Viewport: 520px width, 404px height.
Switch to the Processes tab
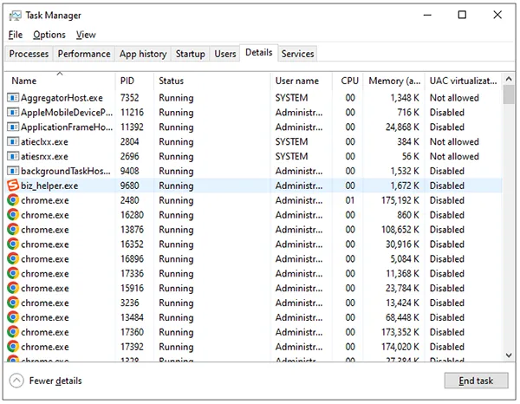click(29, 54)
